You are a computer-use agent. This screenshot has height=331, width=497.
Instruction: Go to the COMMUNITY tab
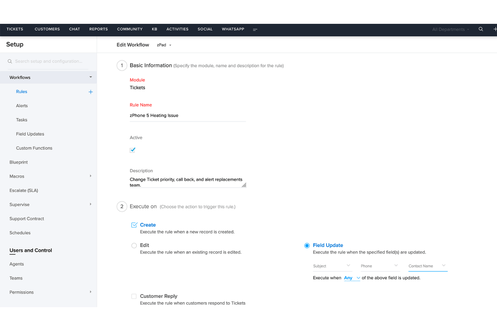130,29
